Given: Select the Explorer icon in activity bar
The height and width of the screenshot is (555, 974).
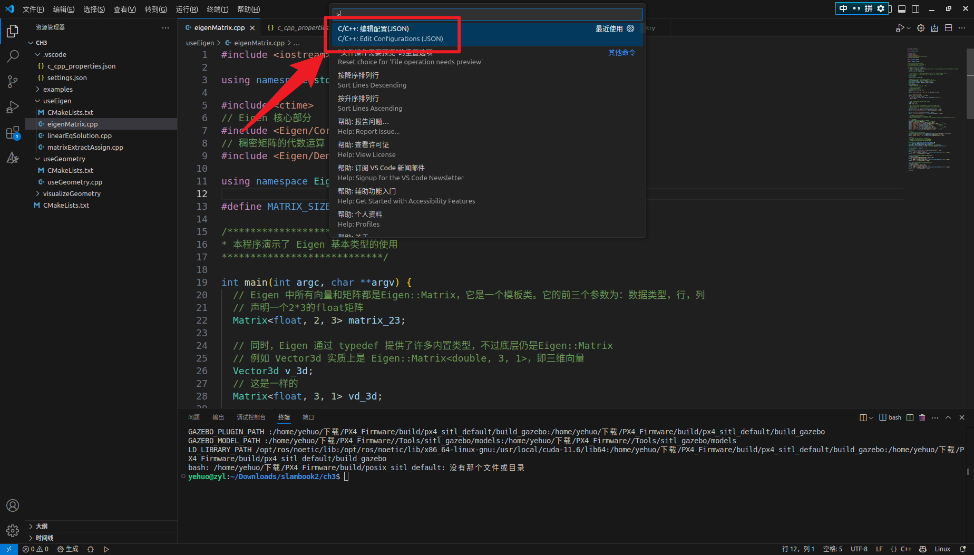Looking at the screenshot, I should (13, 31).
